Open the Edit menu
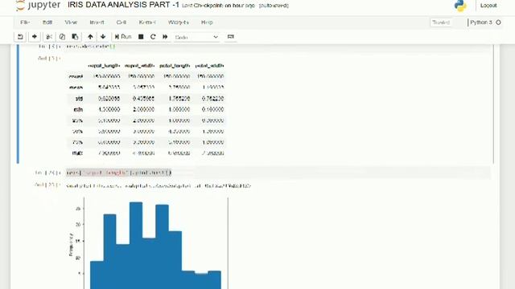Viewport: 515px width, 289px height. click(47, 22)
